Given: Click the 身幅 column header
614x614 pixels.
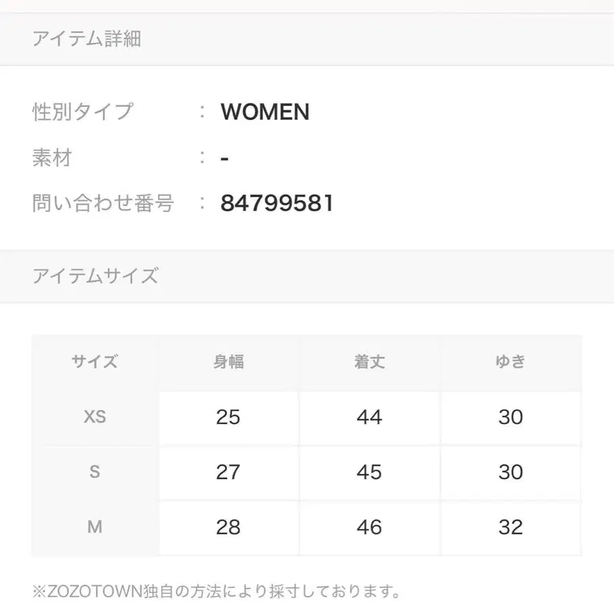Looking at the screenshot, I should 228,362.
